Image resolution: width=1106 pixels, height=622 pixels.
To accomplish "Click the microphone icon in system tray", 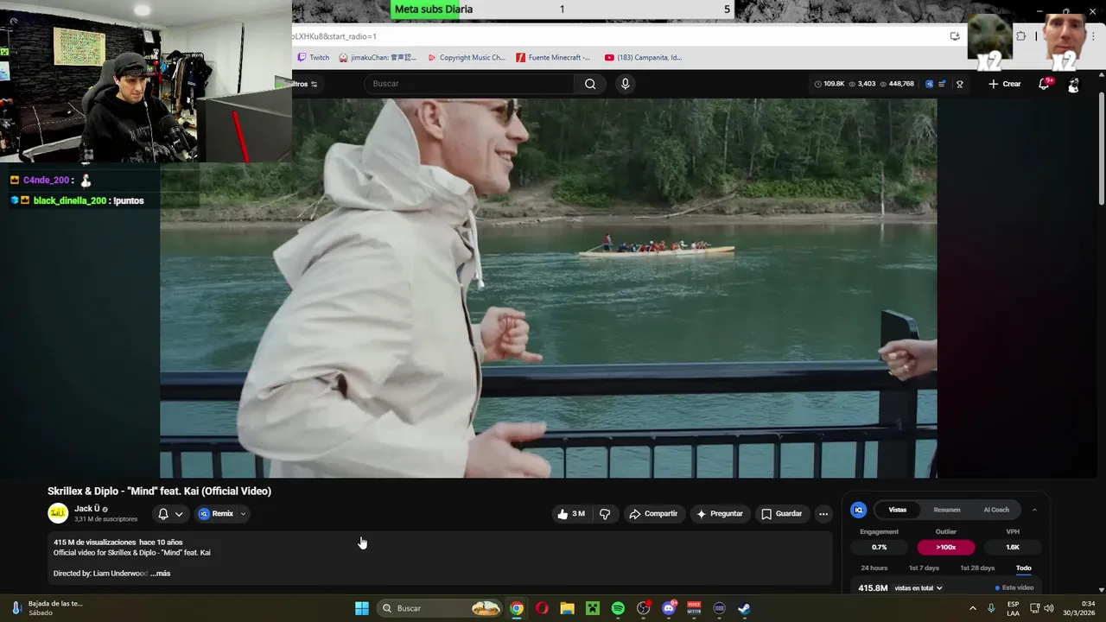I will [991, 608].
